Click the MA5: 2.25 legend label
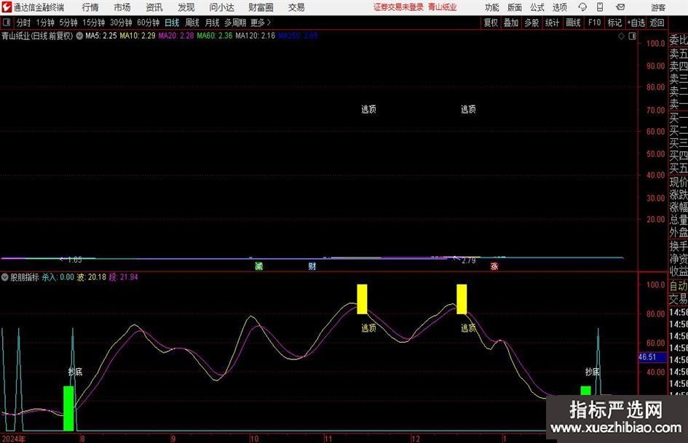688x443 pixels. (x=101, y=36)
